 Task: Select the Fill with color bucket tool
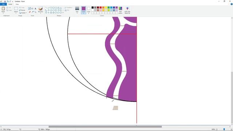click(32, 8)
